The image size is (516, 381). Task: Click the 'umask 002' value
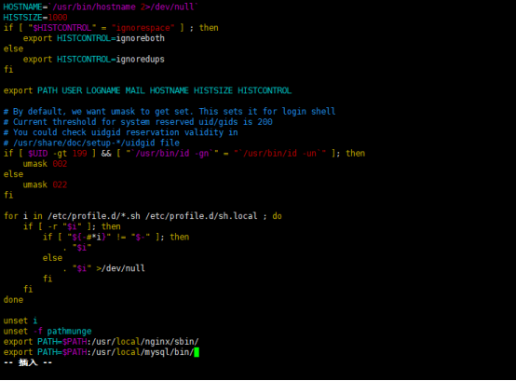(60, 164)
